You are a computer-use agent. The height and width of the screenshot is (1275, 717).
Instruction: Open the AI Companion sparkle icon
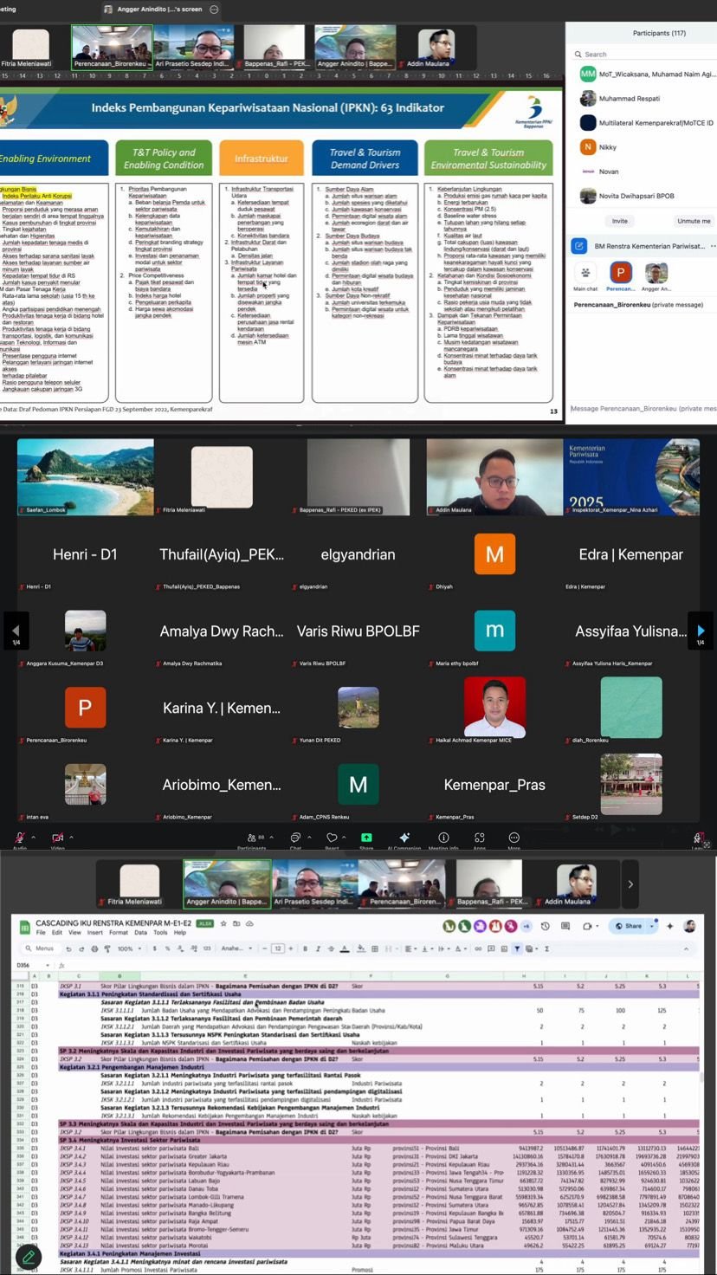click(404, 838)
